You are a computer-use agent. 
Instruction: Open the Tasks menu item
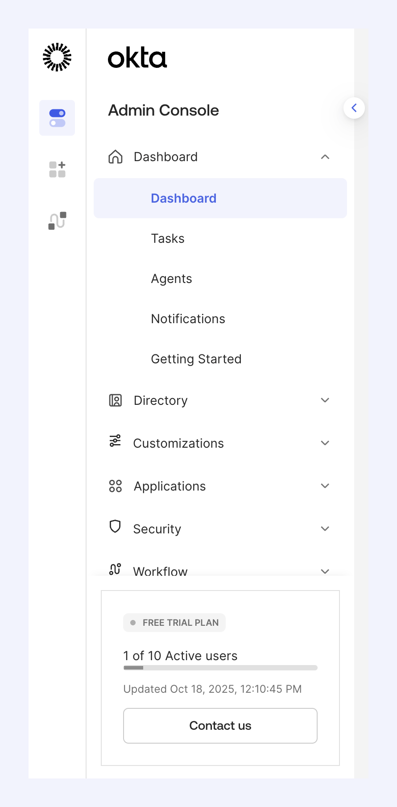click(x=168, y=239)
